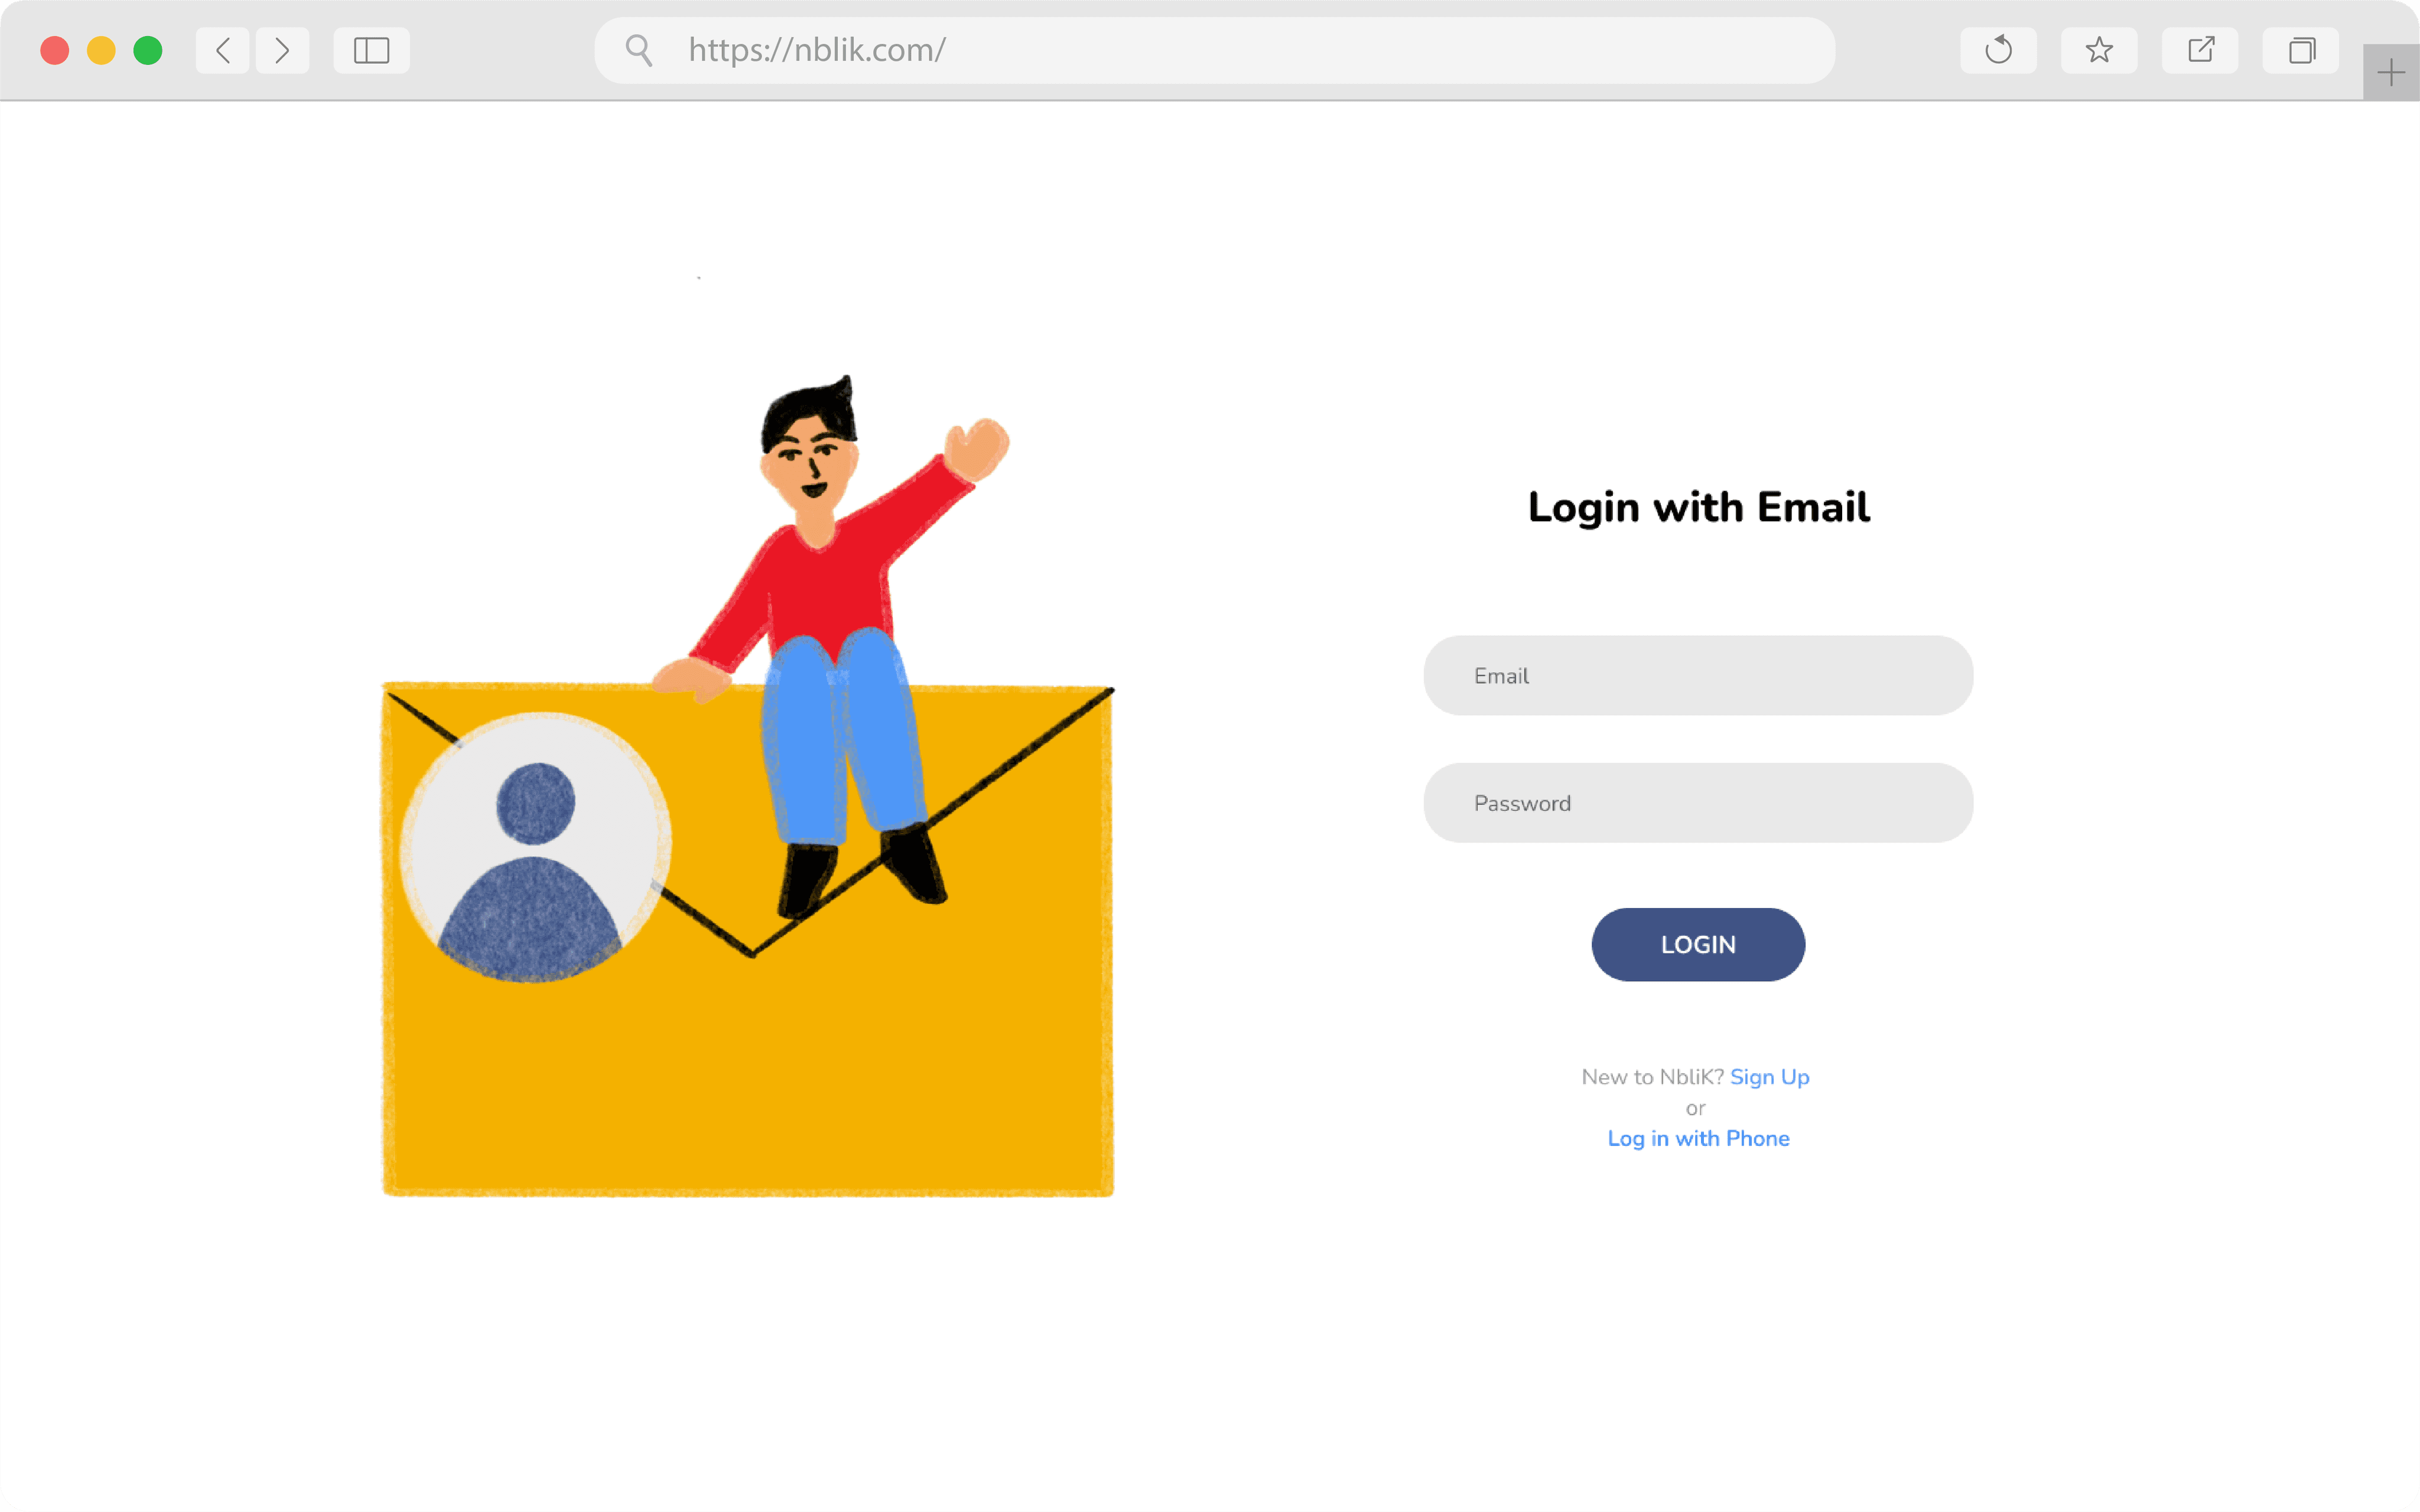Follow the Log in with Phone link
The width and height of the screenshot is (2420, 1512).
click(1697, 1138)
